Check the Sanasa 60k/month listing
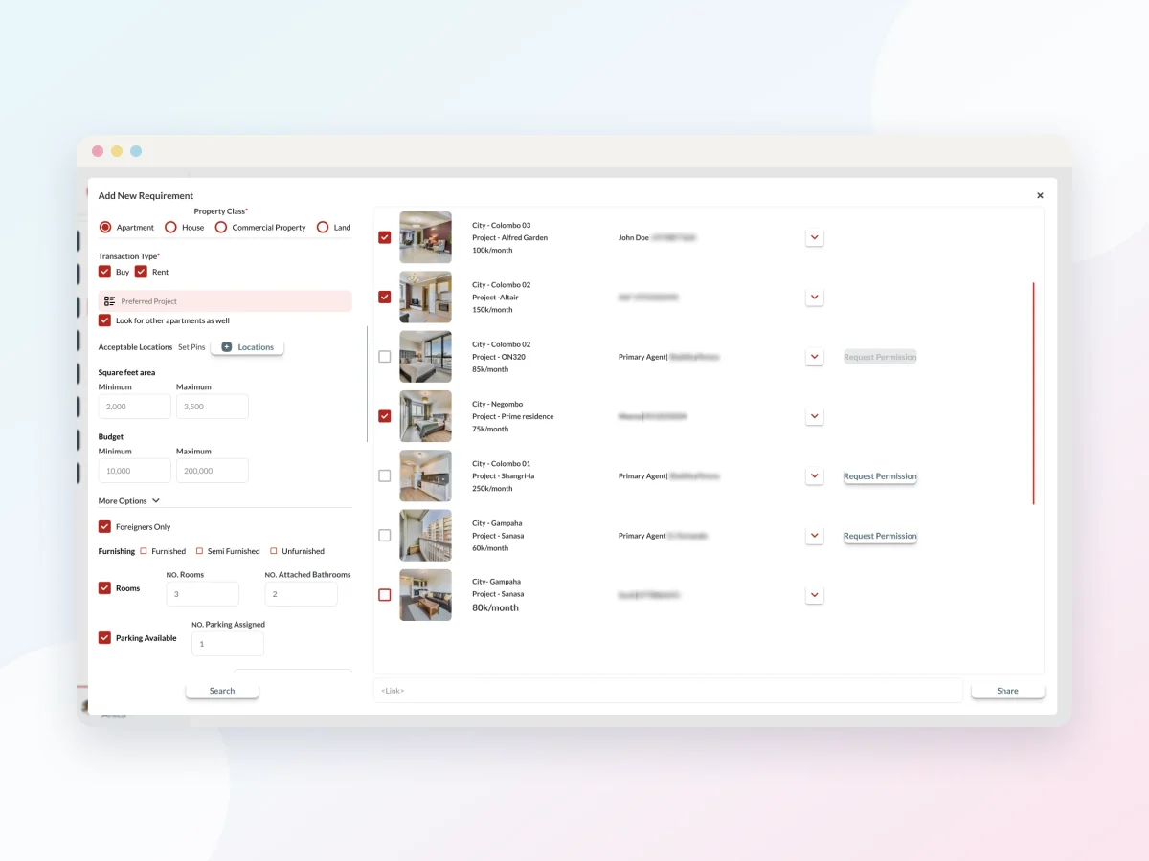Image resolution: width=1149 pixels, height=861 pixels. 385,536
